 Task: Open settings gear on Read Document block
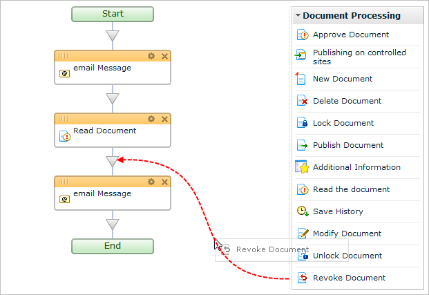point(151,119)
